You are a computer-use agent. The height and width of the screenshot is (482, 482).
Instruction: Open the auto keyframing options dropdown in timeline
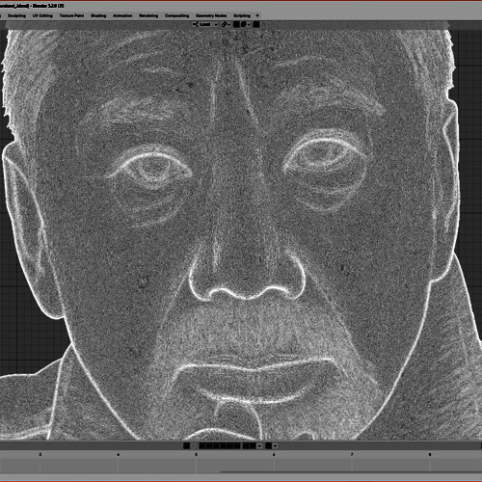click(x=194, y=445)
